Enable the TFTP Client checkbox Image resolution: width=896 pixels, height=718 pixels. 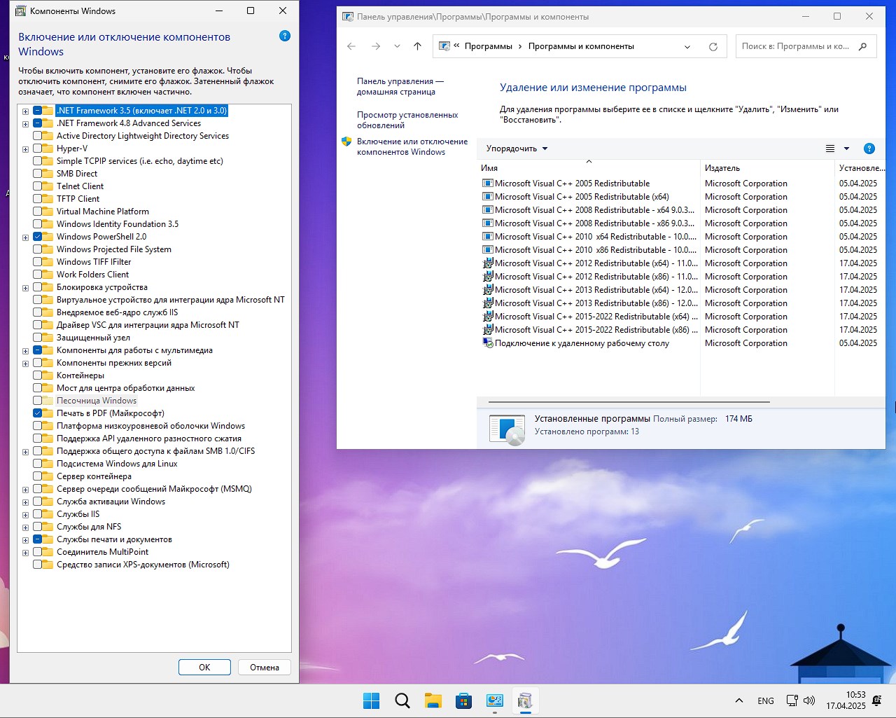[x=37, y=199]
